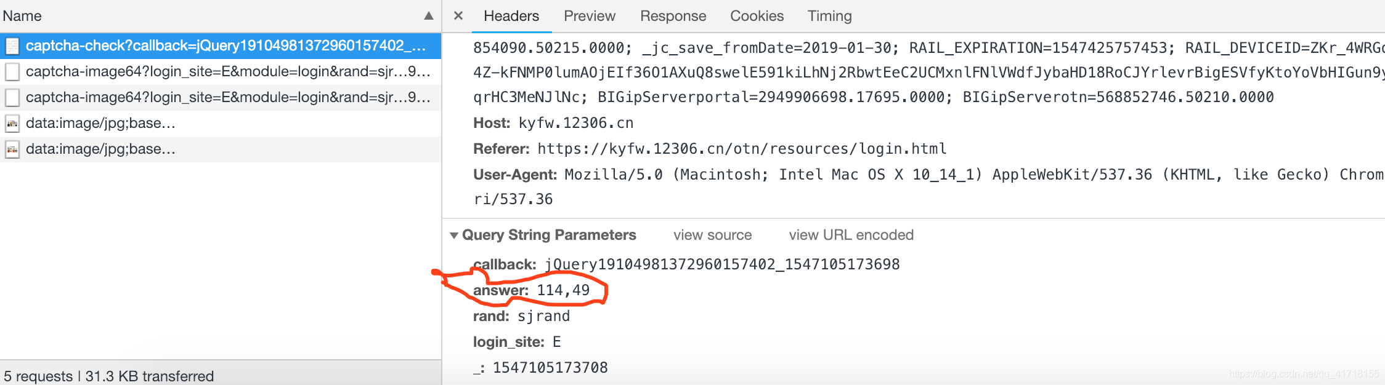1385x385 pixels.
Task: Sort requests using Name column arrow
Action: [x=429, y=16]
